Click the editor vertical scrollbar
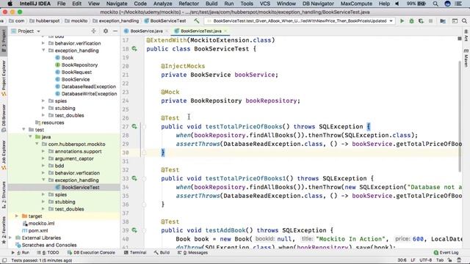Image resolution: width=470 pixels, height=264 pixels. [x=460, y=116]
